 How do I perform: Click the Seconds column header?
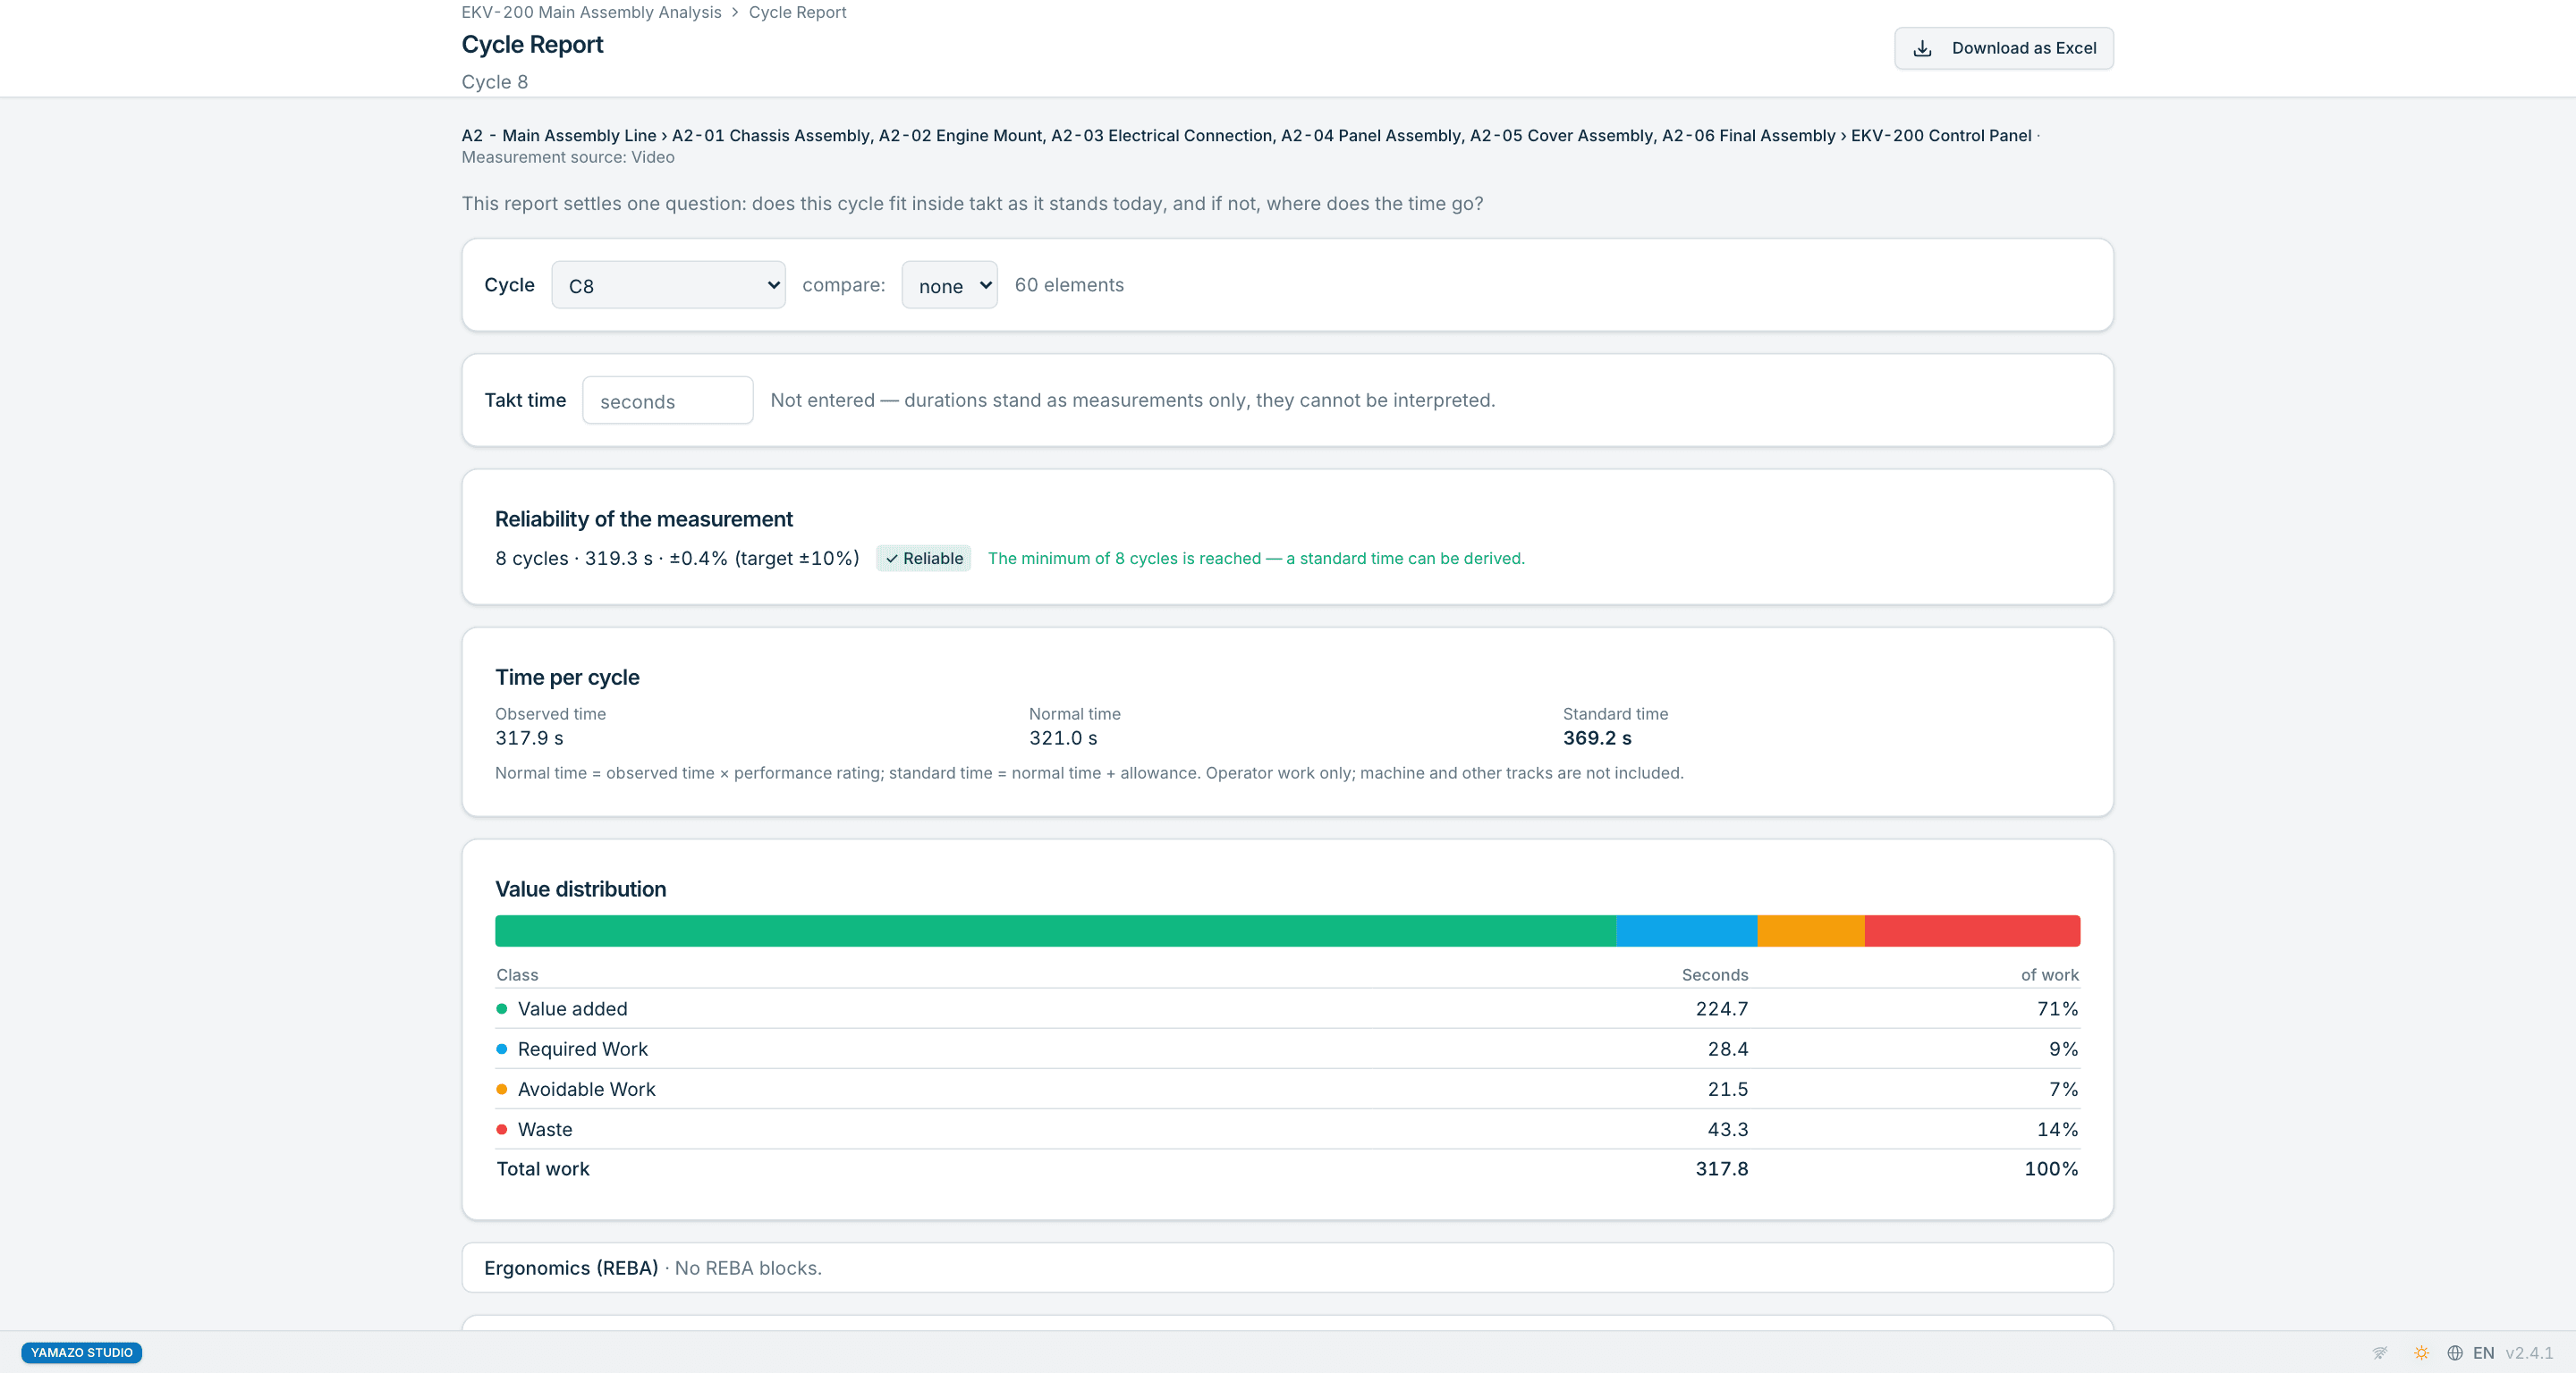click(1714, 975)
